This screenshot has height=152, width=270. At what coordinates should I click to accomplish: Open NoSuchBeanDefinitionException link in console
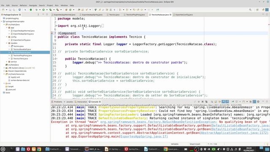[159, 122]
